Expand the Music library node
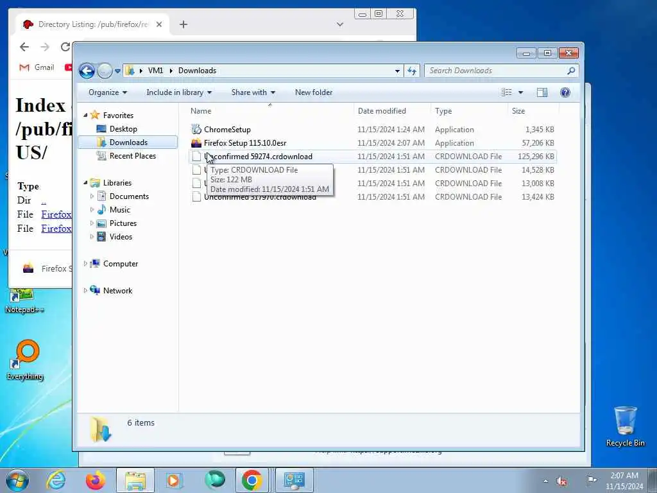The image size is (657, 493). 92,210
